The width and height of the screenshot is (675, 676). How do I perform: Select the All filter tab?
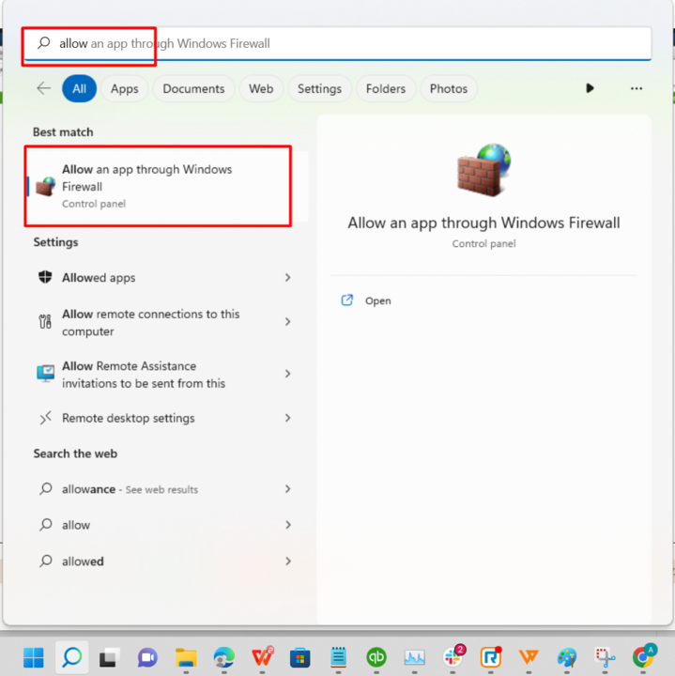pyautogui.click(x=79, y=89)
